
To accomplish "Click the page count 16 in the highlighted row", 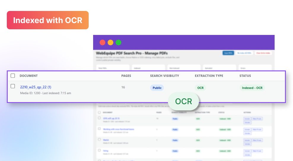I will 123,87.
